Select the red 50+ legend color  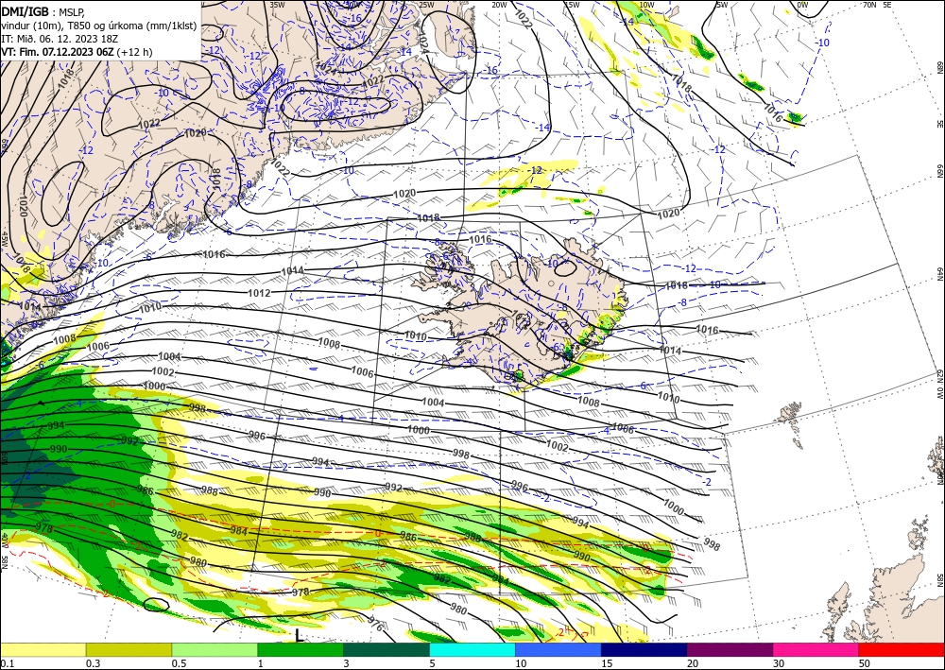pyautogui.click(x=902, y=649)
